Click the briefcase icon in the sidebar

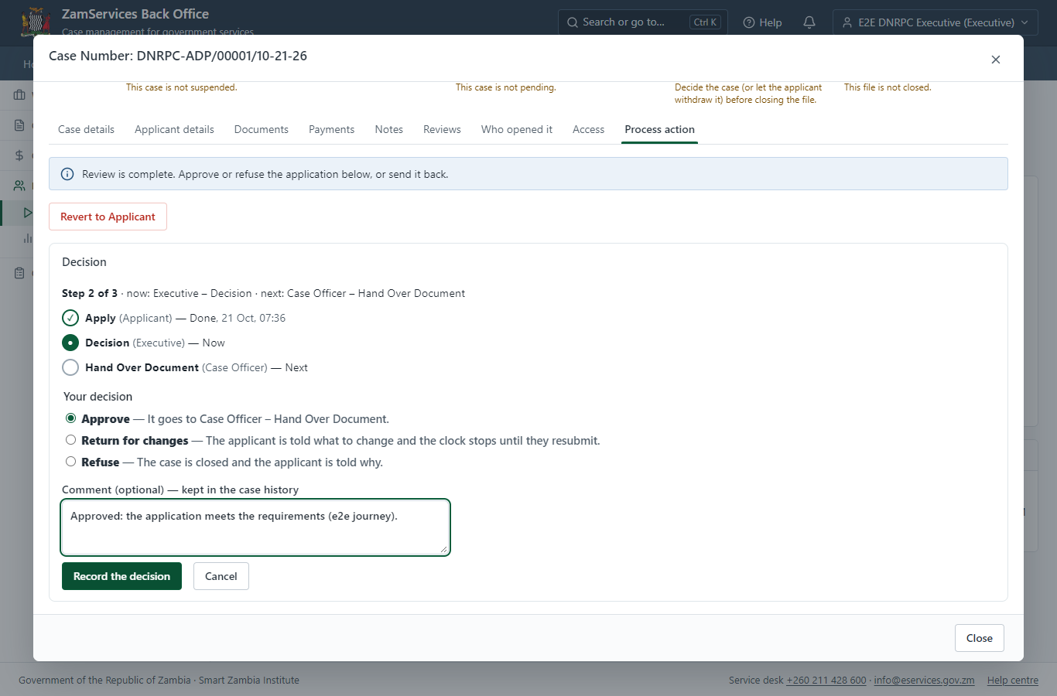click(x=20, y=95)
